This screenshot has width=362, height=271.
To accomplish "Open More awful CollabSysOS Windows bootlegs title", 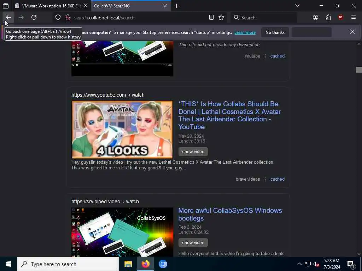I will coord(230,214).
